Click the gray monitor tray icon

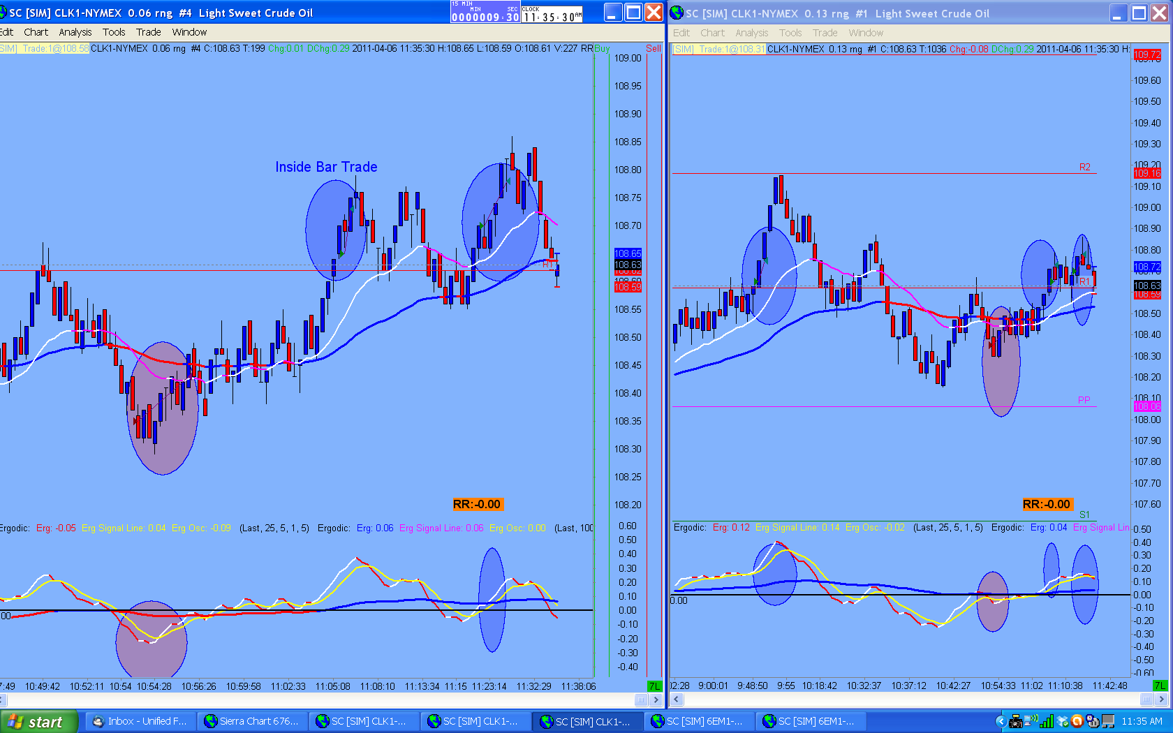pyautogui.click(x=1108, y=721)
